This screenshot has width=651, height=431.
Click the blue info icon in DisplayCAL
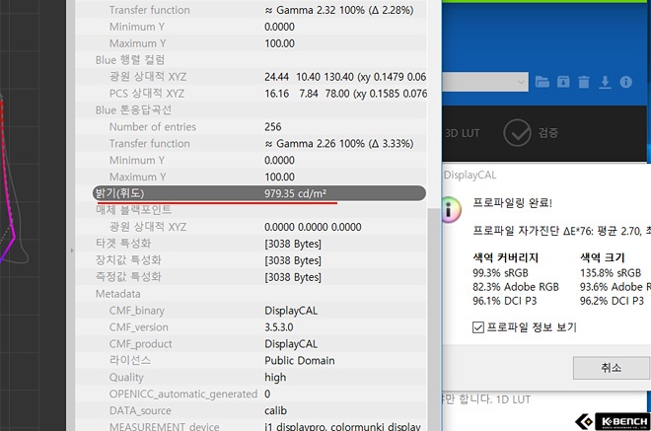[625, 82]
